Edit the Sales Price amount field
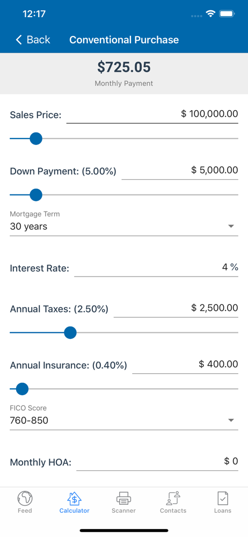The image size is (248, 537). pos(152,114)
